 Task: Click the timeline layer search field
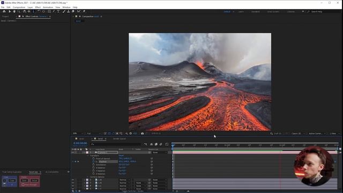(x=116, y=144)
